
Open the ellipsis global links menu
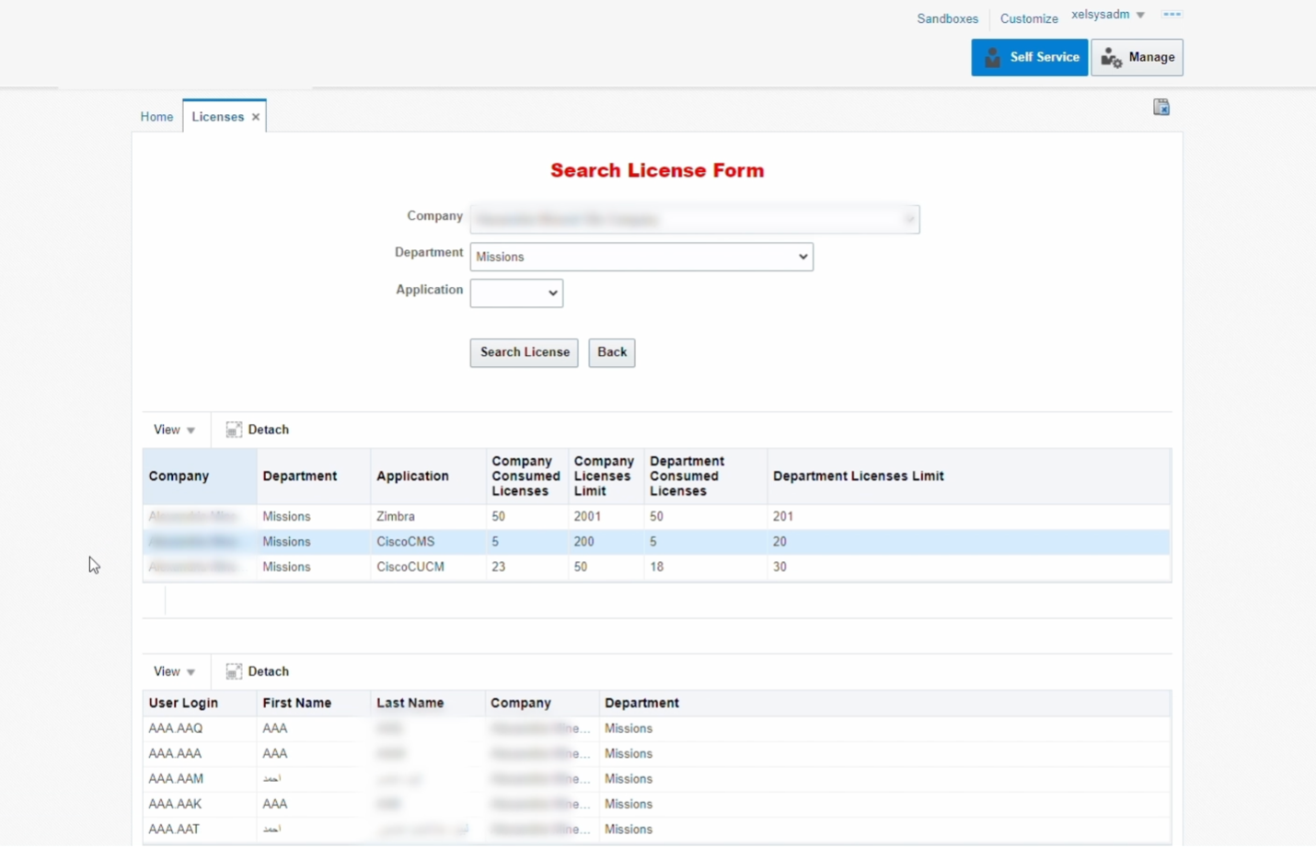[x=1172, y=14]
